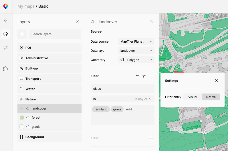Click the Search layers input field
The width and height of the screenshot is (228, 151).
(55, 34)
